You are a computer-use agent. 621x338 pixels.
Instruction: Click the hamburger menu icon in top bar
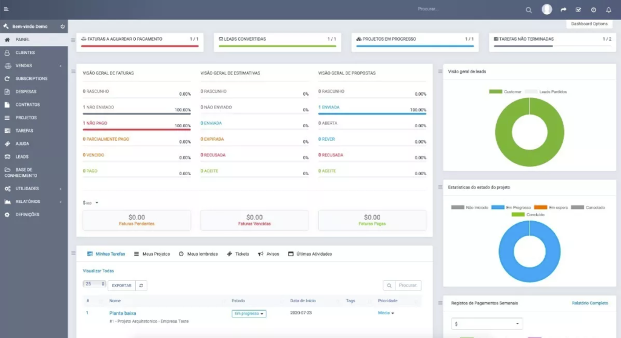(6, 9)
